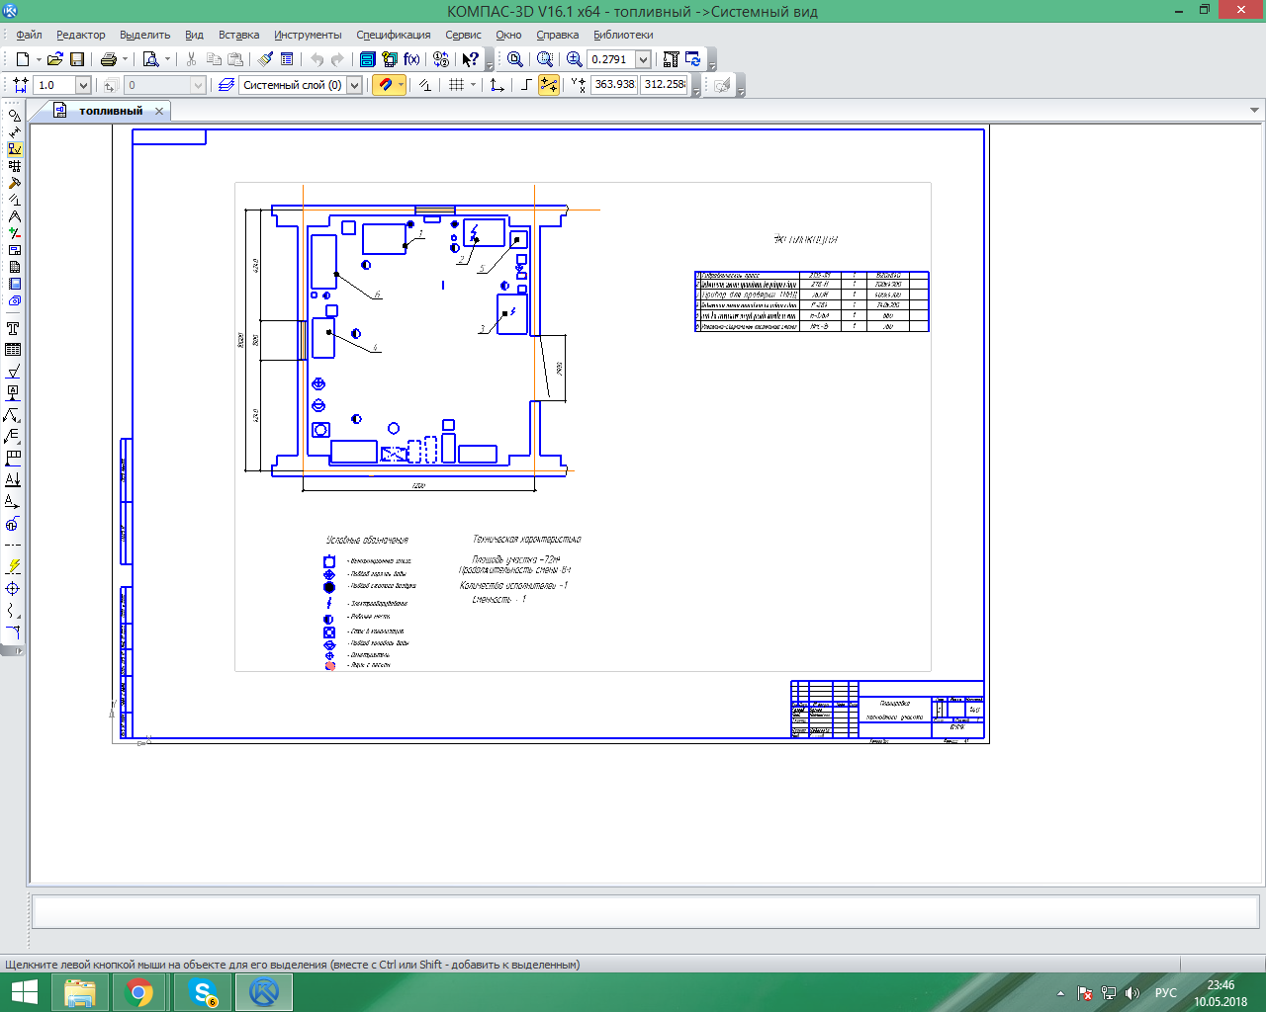Open the Системный слой layer dropdown
The image size is (1266, 1012).
(x=354, y=85)
